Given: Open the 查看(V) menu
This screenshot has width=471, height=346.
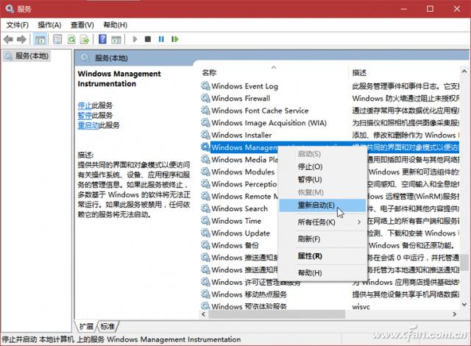Looking at the screenshot, I should (x=82, y=25).
